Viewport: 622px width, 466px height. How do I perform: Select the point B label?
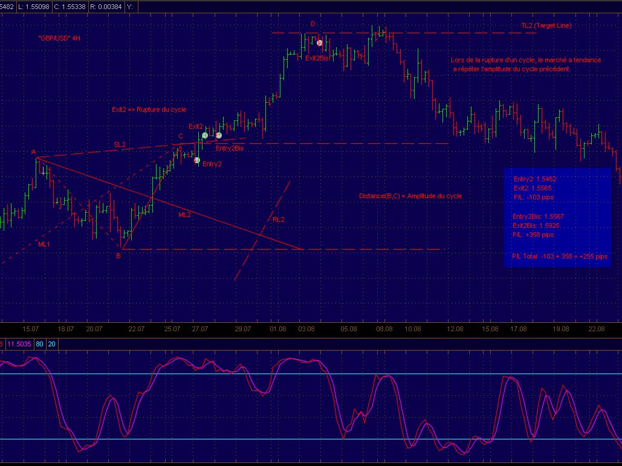(118, 256)
